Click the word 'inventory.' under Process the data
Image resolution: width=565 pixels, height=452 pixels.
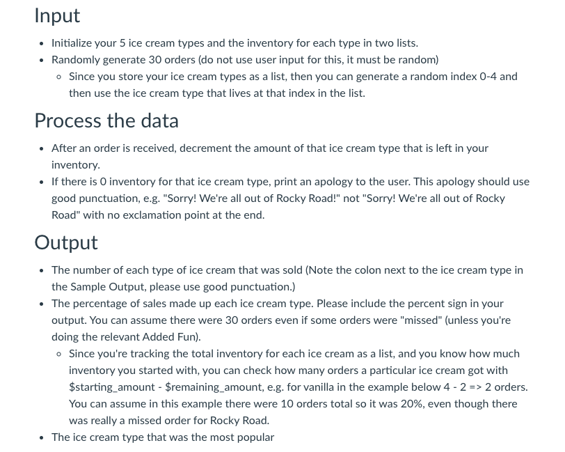point(76,165)
